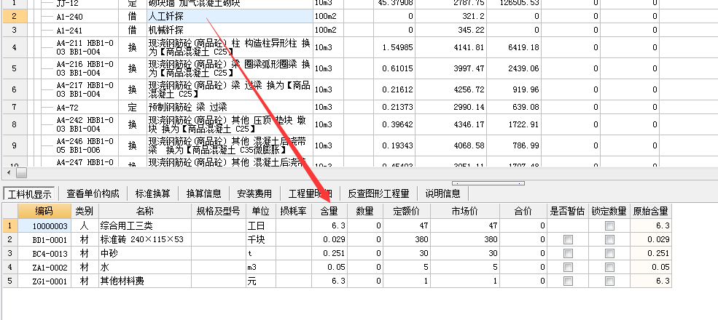Select quantity 1.54985 cell

point(394,47)
